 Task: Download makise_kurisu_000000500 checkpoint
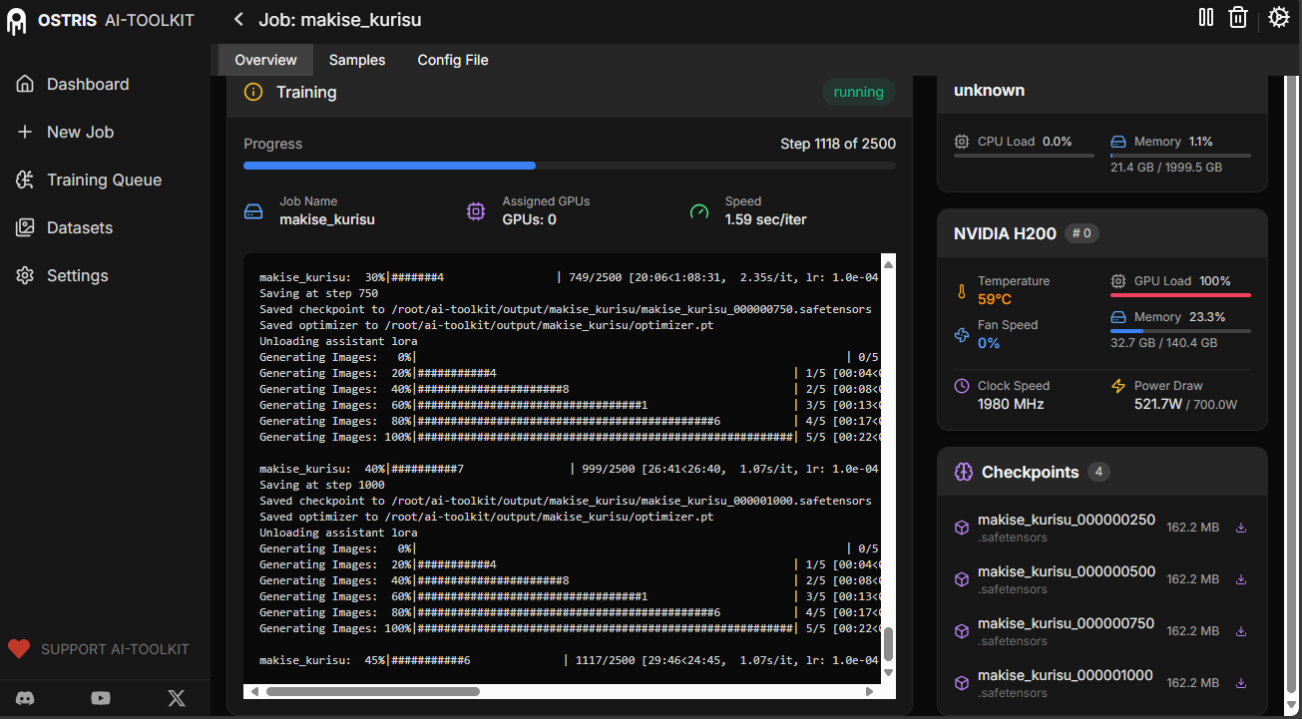pyautogui.click(x=1241, y=579)
